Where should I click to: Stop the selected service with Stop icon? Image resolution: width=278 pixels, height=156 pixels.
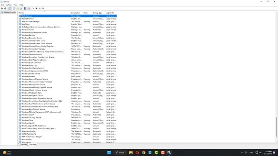(x=36, y=9)
